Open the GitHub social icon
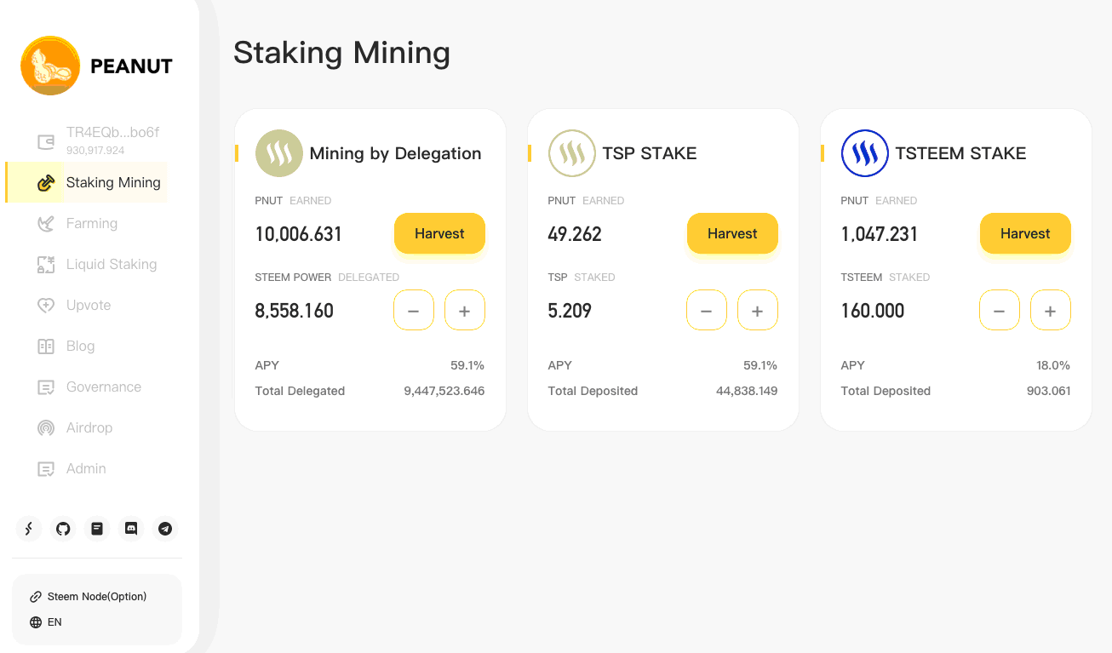 pos(63,529)
